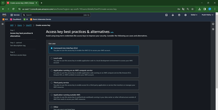
Task: Open EC2 favorite shortcut
Action: 5,19
